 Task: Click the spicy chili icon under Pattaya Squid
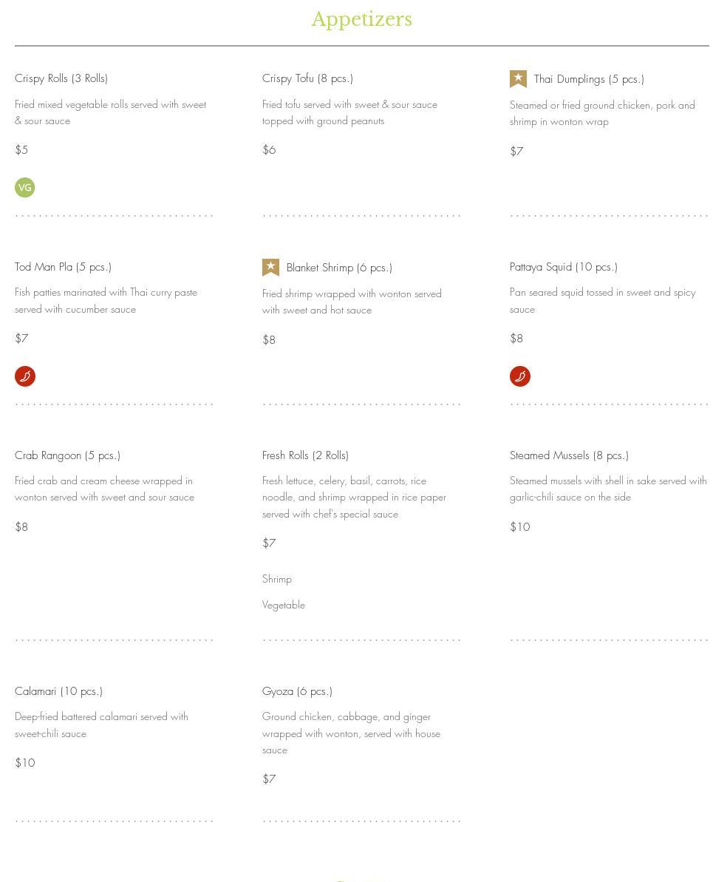tap(520, 376)
